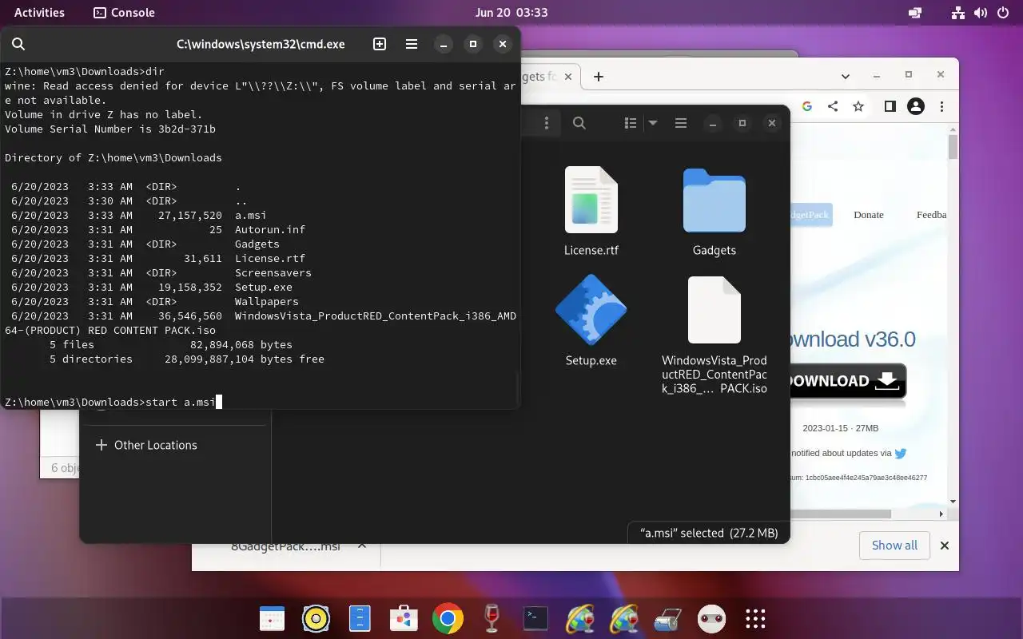Click the 'Download v36.0' heading on the webpage

[852, 339]
